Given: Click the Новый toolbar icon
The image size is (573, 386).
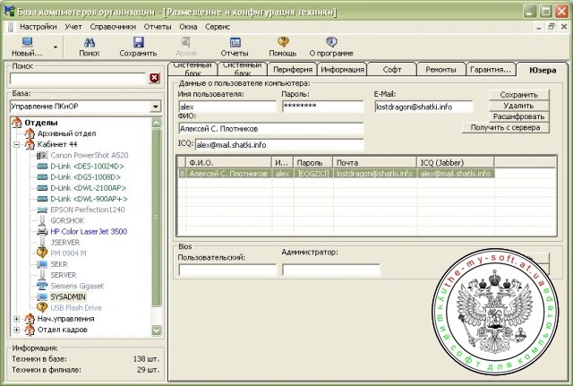Looking at the screenshot, I should coord(25,42).
